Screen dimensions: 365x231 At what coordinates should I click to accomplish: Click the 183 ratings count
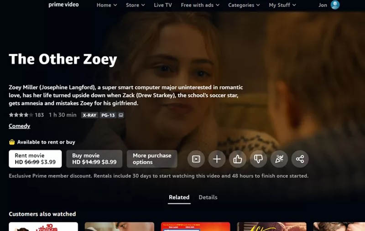(x=39, y=115)
